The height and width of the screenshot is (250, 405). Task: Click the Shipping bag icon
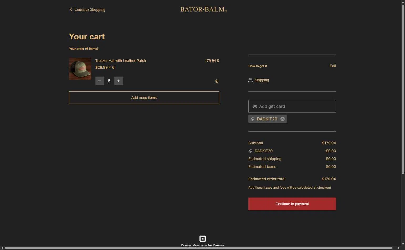pyautogui.click(x=250, y=80)
